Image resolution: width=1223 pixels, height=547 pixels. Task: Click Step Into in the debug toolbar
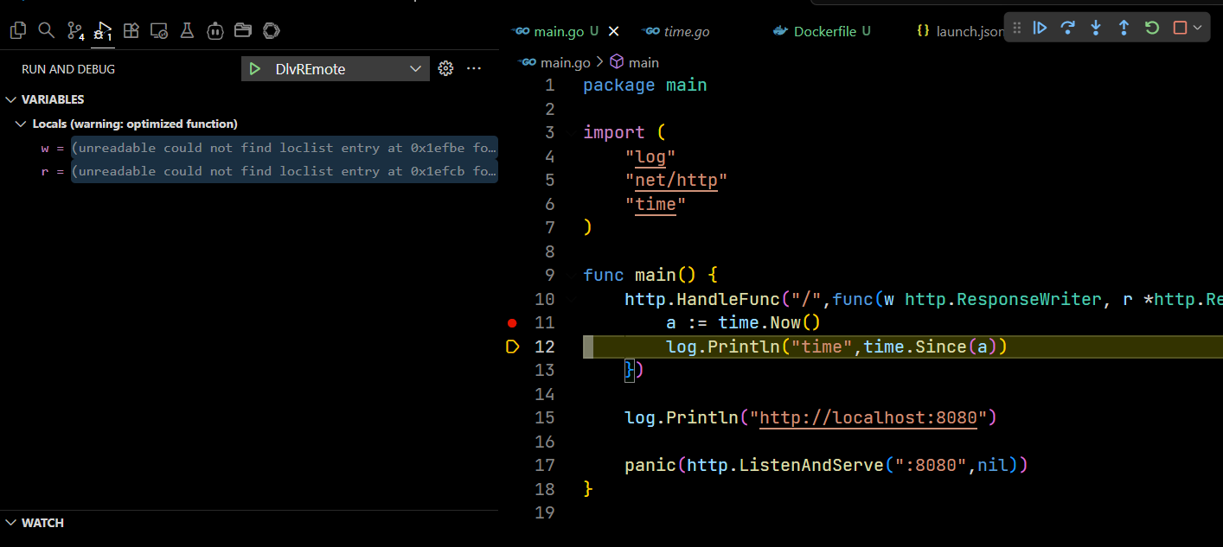tap(1096, 29)
